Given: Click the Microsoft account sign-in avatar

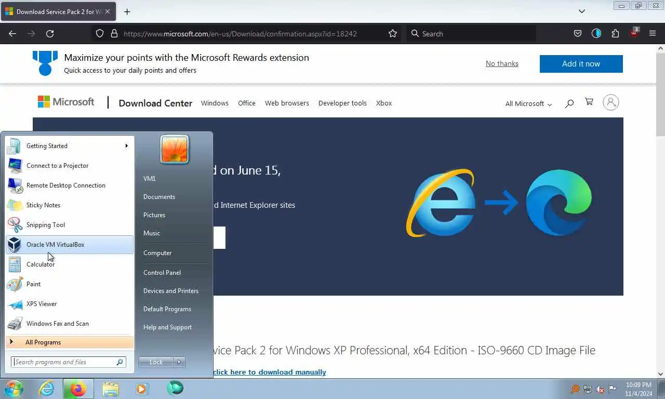Looking at the screenshot, I should [x=611, y=102].
